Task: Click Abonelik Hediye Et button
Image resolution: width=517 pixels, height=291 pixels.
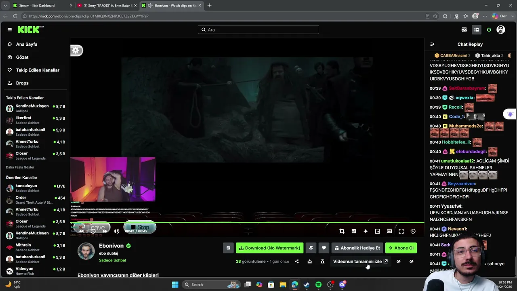Action: pos(357,248)
